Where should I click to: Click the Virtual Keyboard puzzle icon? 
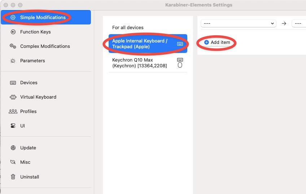coord(13,97)
